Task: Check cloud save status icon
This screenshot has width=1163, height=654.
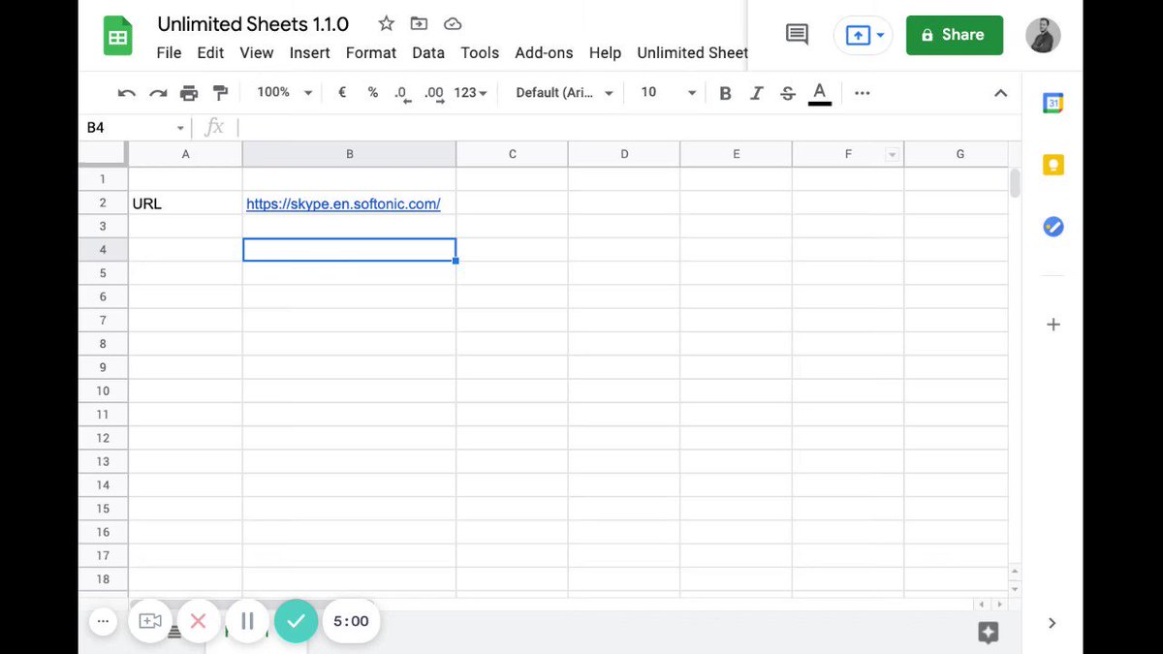Action: (x=453, y=24)
